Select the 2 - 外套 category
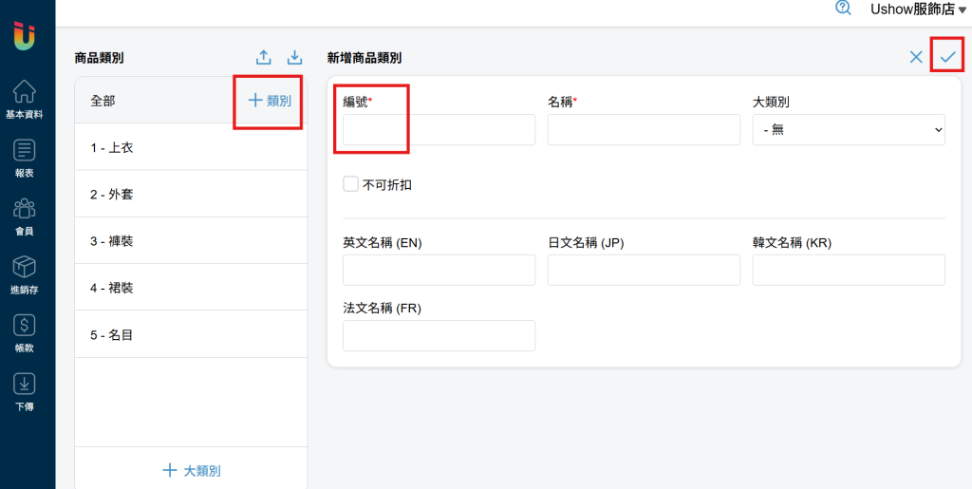Screen dimensions: 972x489 click(191, 194)
